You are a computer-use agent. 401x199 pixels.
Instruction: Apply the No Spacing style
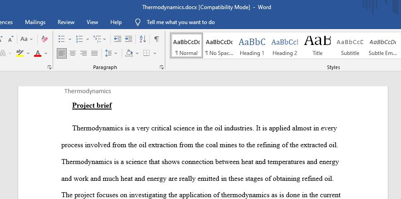point(219,45)
